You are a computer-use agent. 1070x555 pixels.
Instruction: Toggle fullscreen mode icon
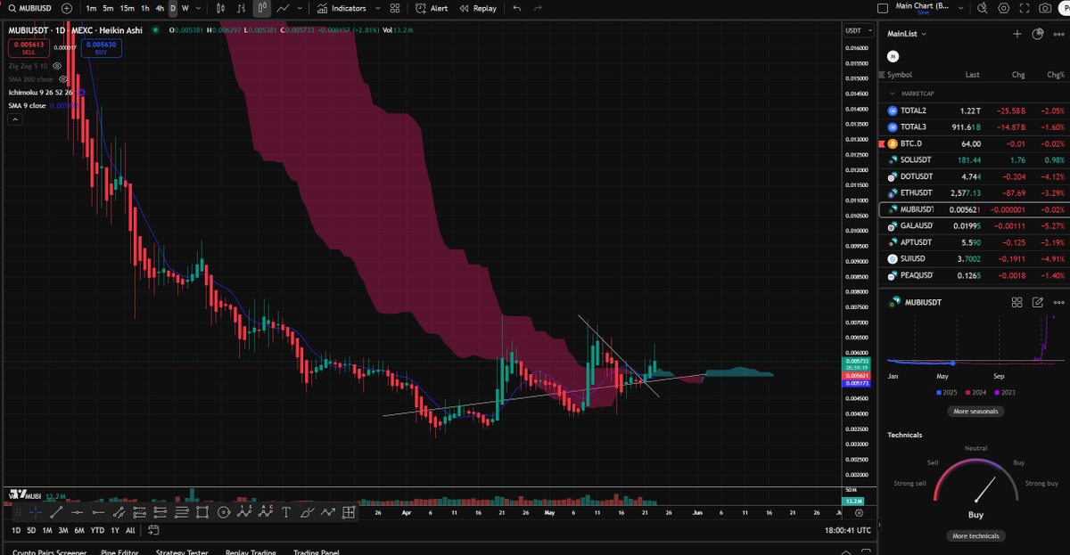click(1025, 8)
